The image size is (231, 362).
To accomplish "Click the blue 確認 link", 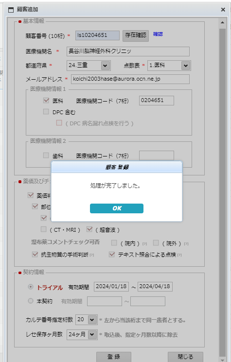I will [158, 34].
